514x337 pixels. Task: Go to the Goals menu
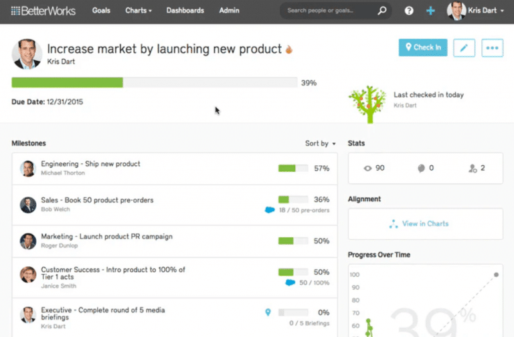(101, 11)
